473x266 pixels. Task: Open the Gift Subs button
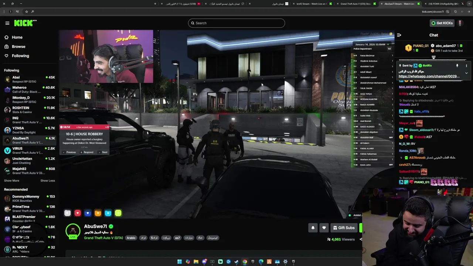coord(344,228)
